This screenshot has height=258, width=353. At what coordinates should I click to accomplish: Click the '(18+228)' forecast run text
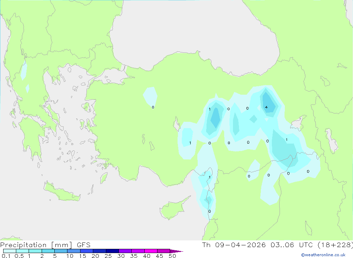(x=335, y=245)
